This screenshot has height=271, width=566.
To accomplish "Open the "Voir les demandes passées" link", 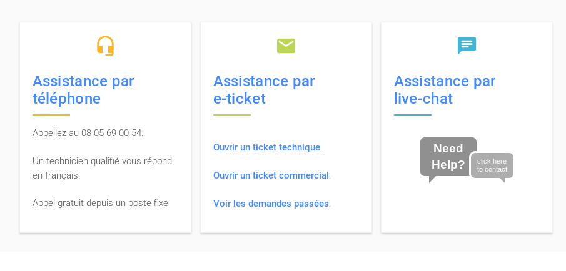I will coord(271,204).
